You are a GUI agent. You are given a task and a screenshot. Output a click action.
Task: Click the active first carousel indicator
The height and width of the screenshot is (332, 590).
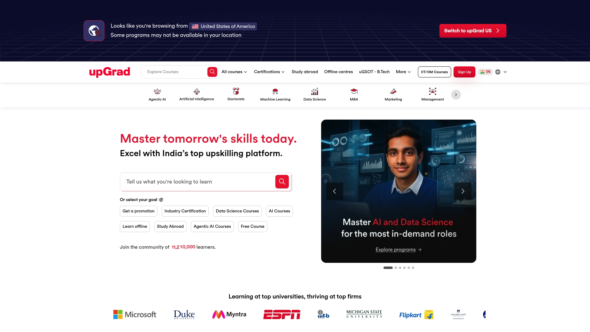tap(388, 268)
